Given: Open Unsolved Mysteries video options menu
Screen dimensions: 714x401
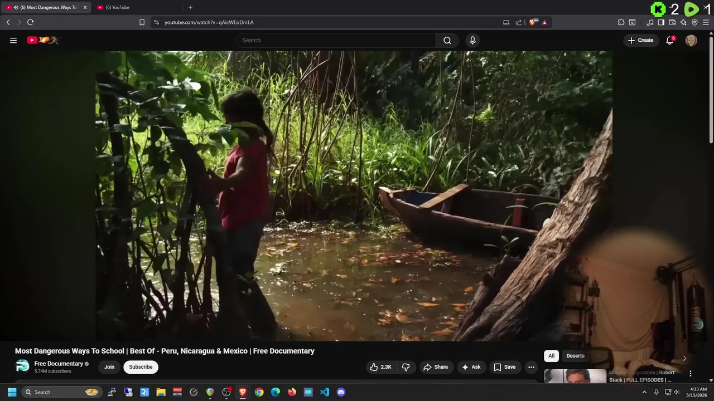Looking at the screenshot, I should (690, 374).
